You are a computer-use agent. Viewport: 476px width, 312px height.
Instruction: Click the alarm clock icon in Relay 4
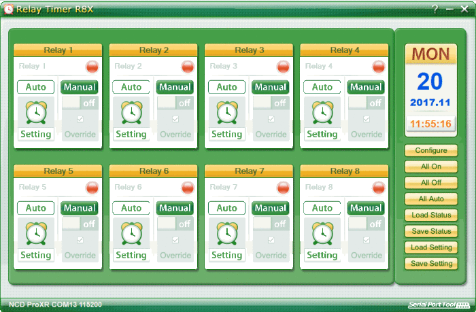pos(323,112)
